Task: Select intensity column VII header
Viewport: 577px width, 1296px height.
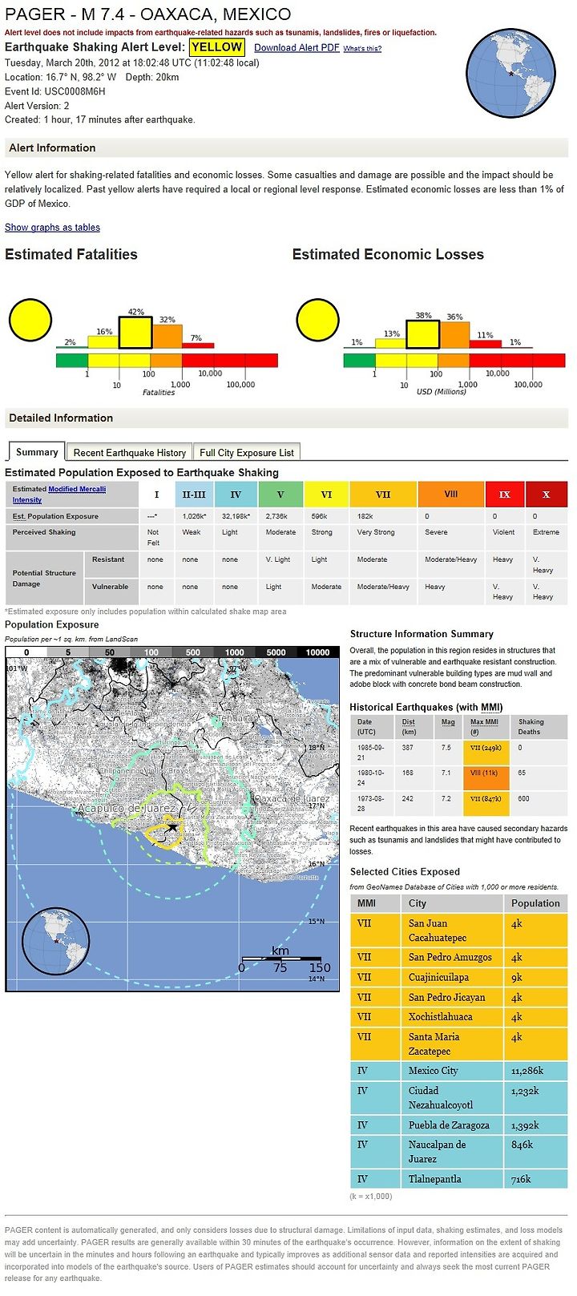Action: (383, 495)
